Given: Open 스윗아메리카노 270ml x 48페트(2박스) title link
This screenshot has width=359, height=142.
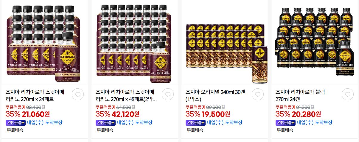Looking at the screenshot, I should click(x=125, y=95).
